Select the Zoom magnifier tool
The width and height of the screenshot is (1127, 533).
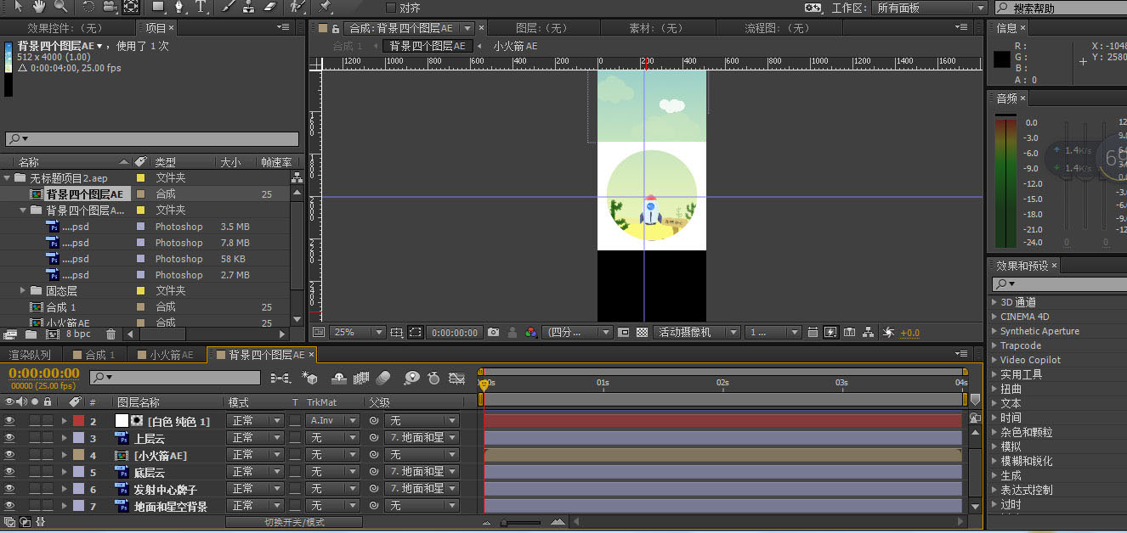pos(59,7)
